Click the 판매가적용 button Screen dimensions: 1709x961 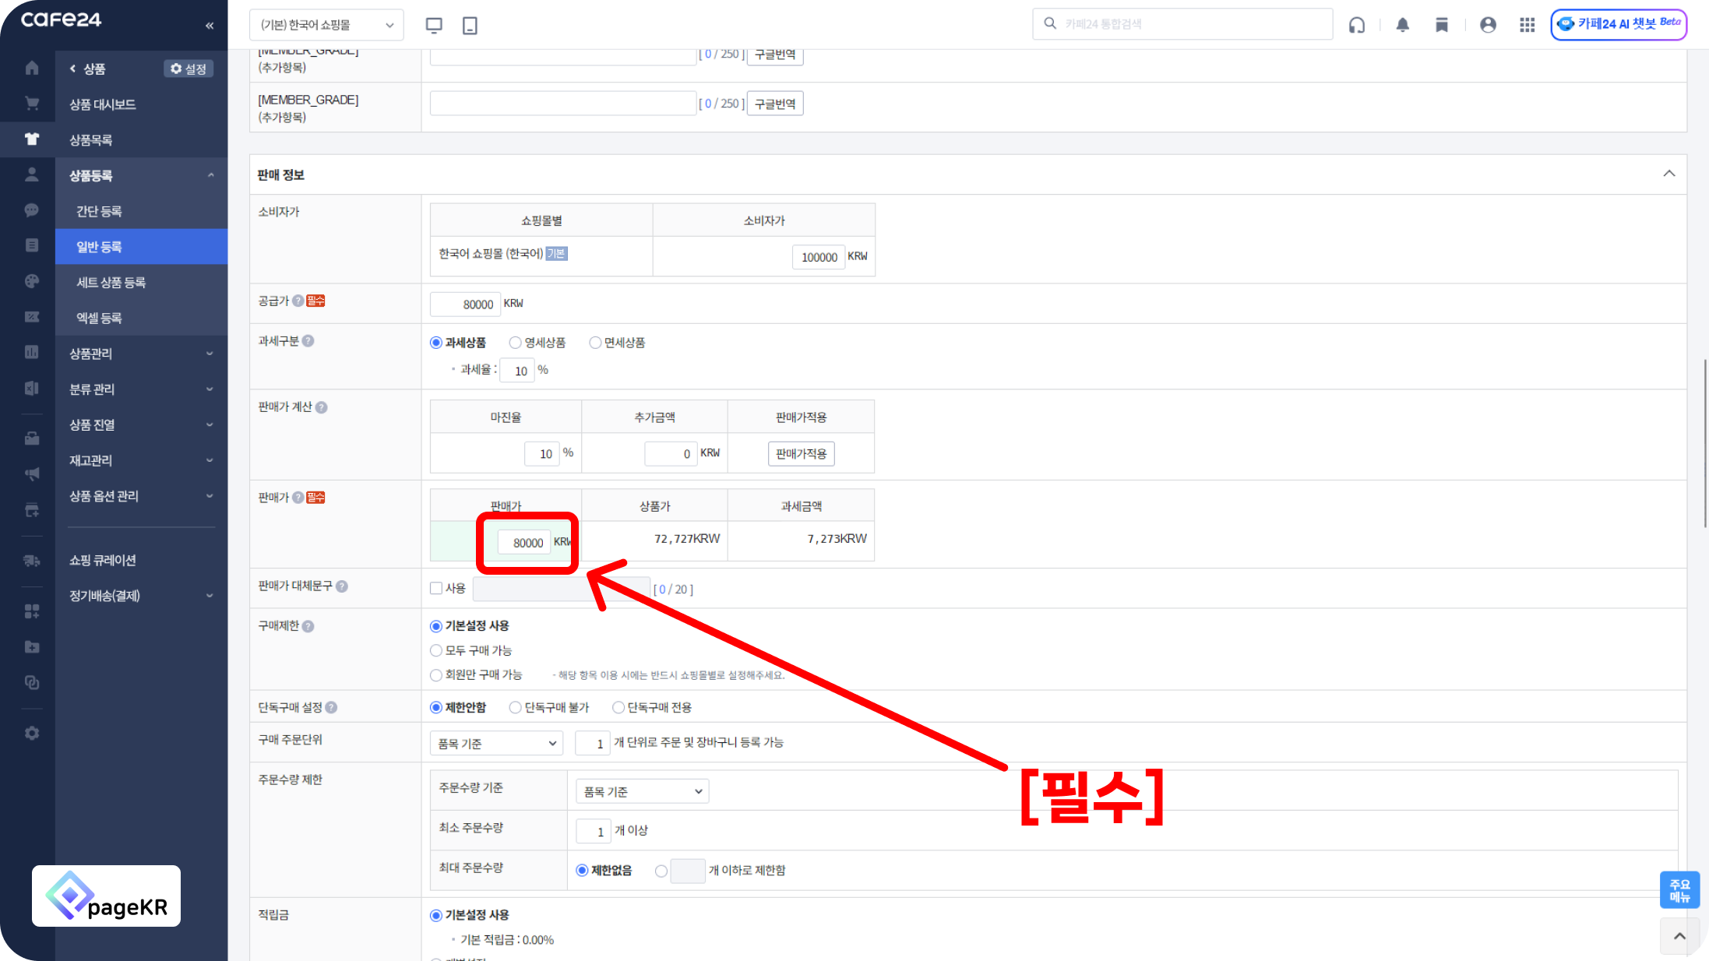[801, 453]
